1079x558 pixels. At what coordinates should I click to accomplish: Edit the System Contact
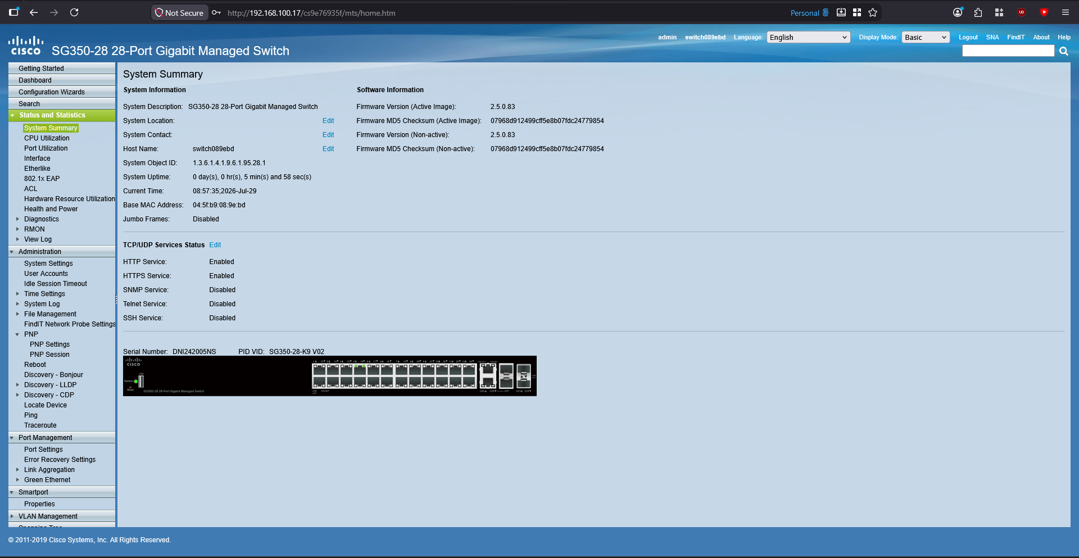pyautogui.click(x=328, y=135)
